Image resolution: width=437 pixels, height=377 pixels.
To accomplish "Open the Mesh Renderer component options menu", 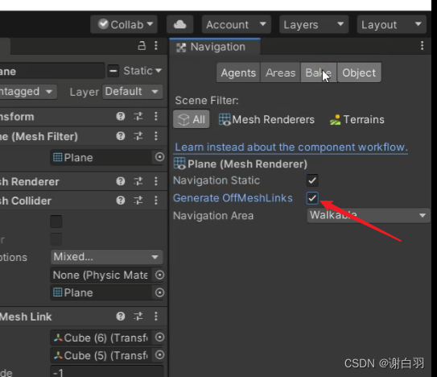I will (x=156, y=181).
